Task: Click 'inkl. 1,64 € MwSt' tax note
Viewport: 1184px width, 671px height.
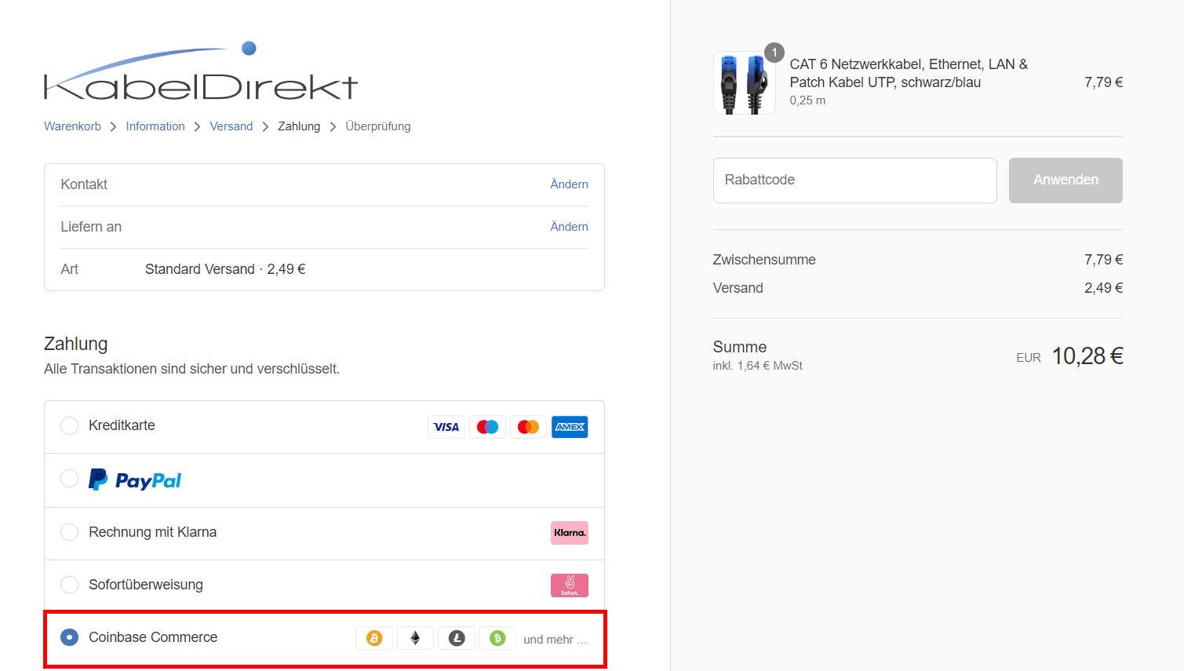Action: [x=757, y=366]
